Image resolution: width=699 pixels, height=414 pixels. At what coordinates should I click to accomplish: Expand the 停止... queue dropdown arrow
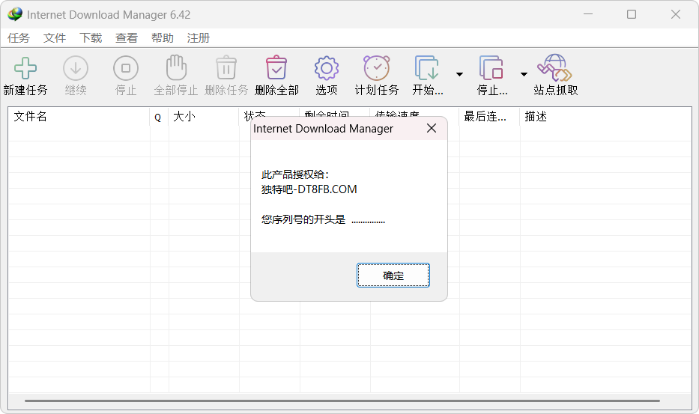click(x=524, y=74)
